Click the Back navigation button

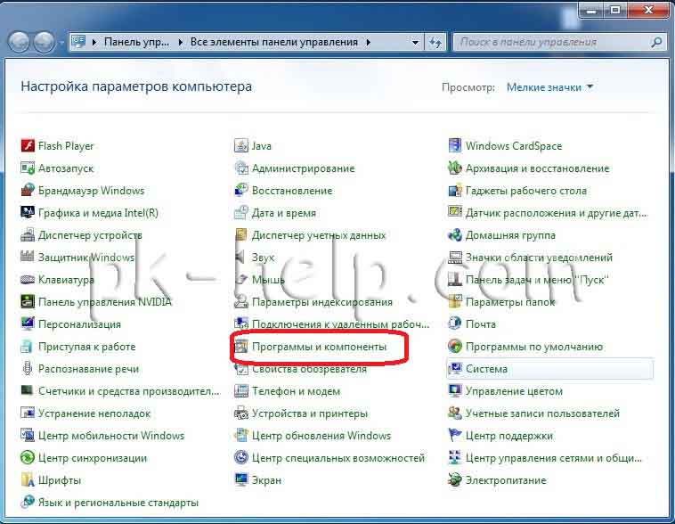[19, 42]
